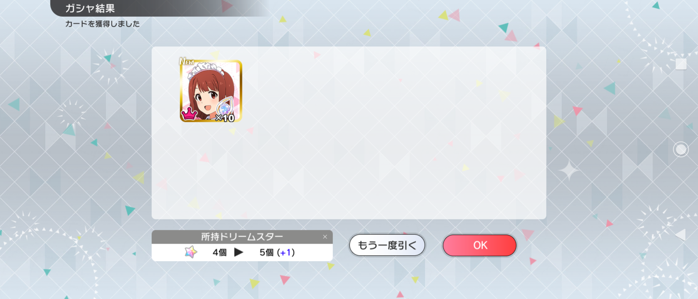Confirm gacha result with the OK button
This screenshot has width=698, height=299.
[480, 245]
